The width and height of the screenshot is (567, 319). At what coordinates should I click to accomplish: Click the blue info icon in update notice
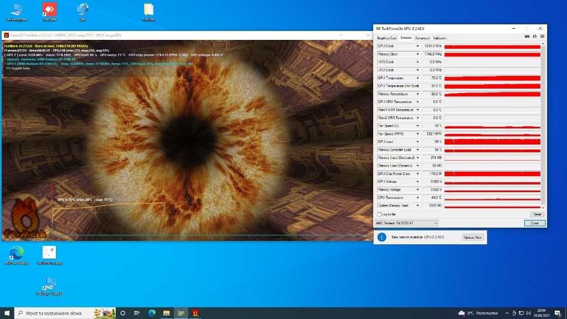click(382, 237)
